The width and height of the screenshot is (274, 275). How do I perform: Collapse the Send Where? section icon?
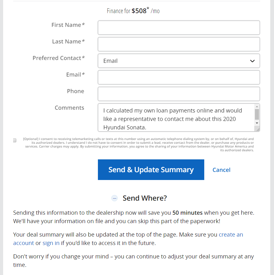(x=114, y=198)
